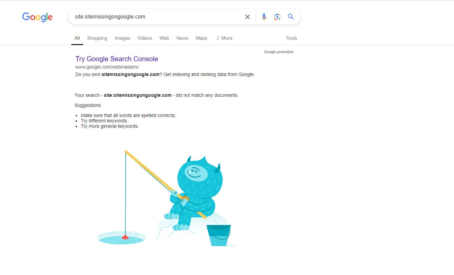
Task: Go to the Videos tab
Action: 145,38
